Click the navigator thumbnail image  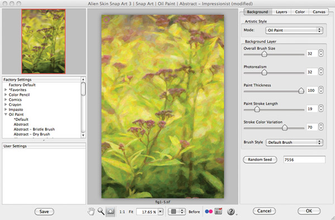pos(44,41)
